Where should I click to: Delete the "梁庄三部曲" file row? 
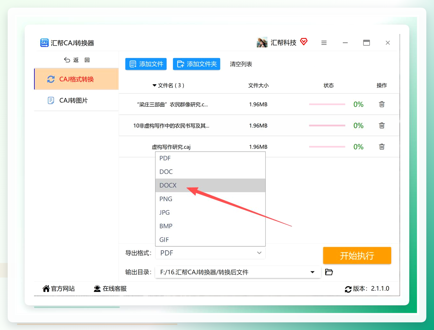pos(382,104)
